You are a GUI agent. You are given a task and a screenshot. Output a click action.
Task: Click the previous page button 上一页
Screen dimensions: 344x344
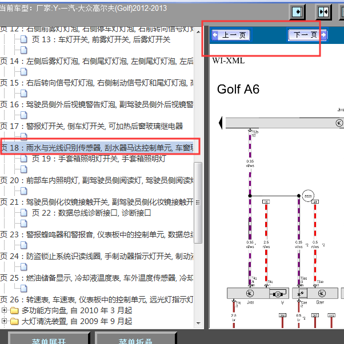tap(231, 35)
